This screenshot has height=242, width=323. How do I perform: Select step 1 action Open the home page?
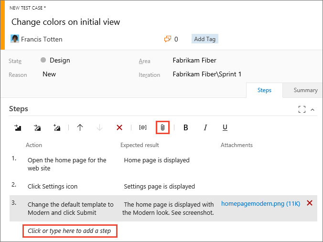click(67, 164)
